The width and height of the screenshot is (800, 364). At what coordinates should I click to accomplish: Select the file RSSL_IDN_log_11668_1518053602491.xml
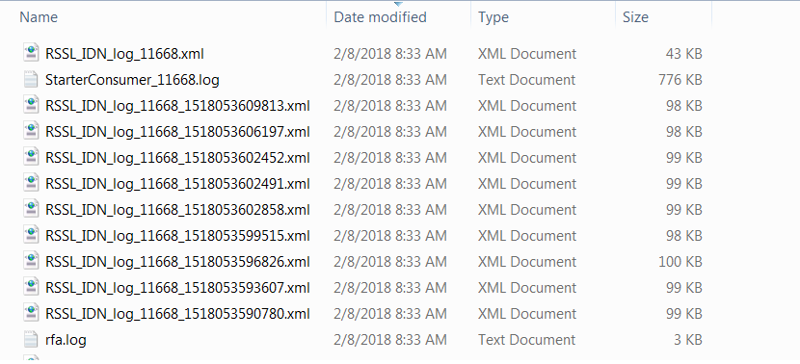click(x=177, y=184)
